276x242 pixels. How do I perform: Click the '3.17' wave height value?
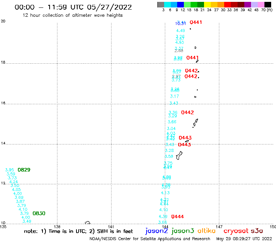[x=175, y=96]
